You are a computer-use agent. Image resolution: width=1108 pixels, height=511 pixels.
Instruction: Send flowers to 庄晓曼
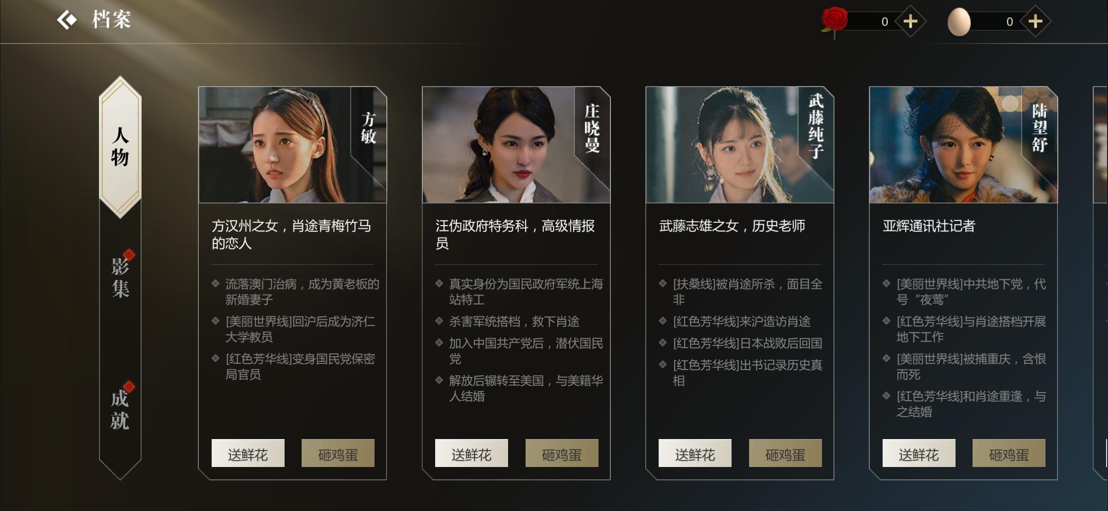point(472,453)
